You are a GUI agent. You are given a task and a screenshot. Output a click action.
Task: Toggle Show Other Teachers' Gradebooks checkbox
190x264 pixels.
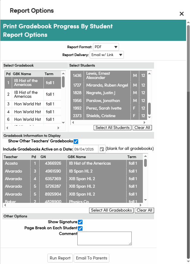coord(76,141)
